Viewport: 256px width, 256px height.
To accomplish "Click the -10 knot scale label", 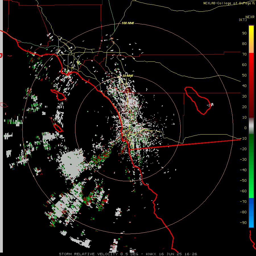I will 243,139.
